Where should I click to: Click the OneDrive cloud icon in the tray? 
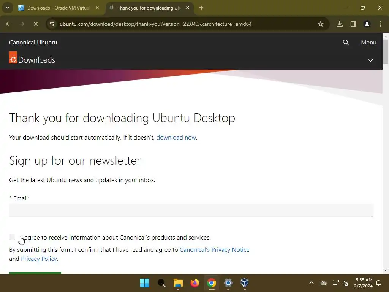click(x=324, y=283)
